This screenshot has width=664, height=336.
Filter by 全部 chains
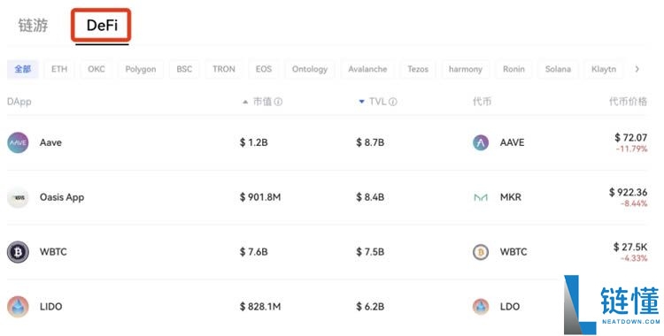23,69
